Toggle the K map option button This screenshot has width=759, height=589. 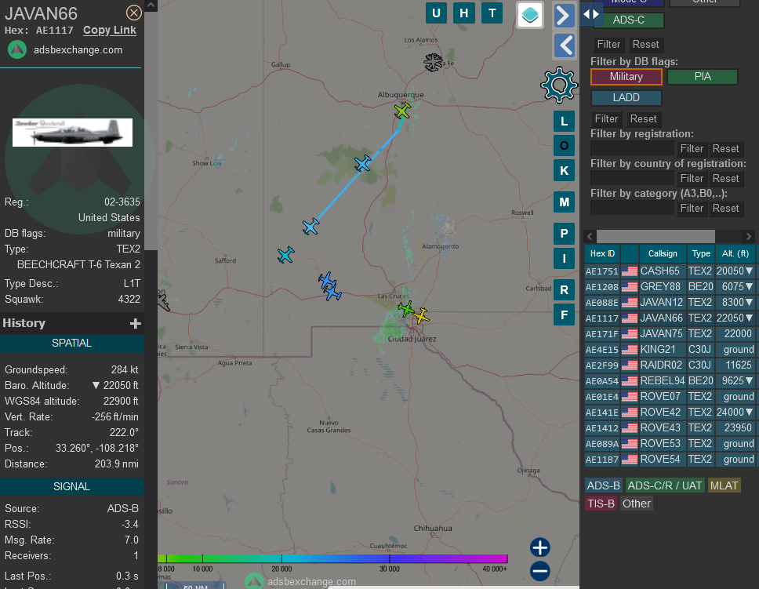tap(564, 170)
